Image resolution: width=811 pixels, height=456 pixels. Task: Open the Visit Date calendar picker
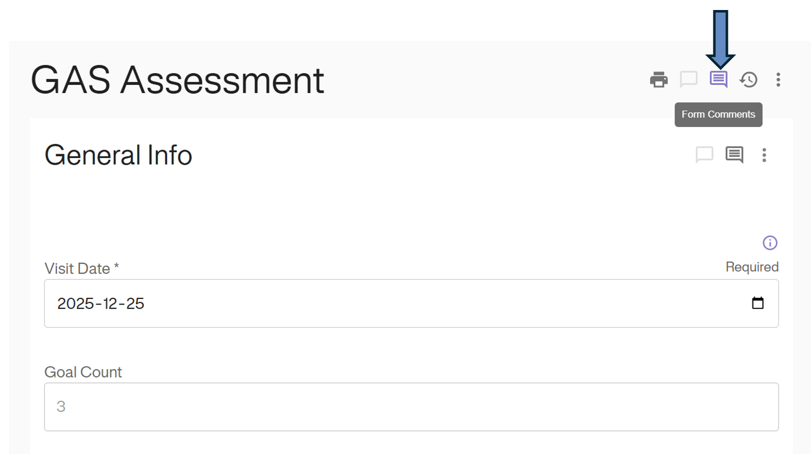pos(757,303)
